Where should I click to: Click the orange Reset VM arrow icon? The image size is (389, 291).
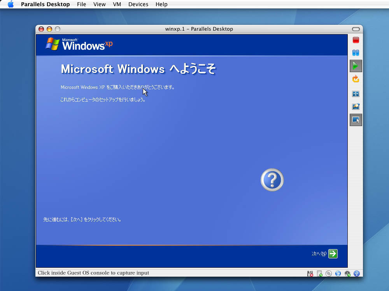(356, 79)
